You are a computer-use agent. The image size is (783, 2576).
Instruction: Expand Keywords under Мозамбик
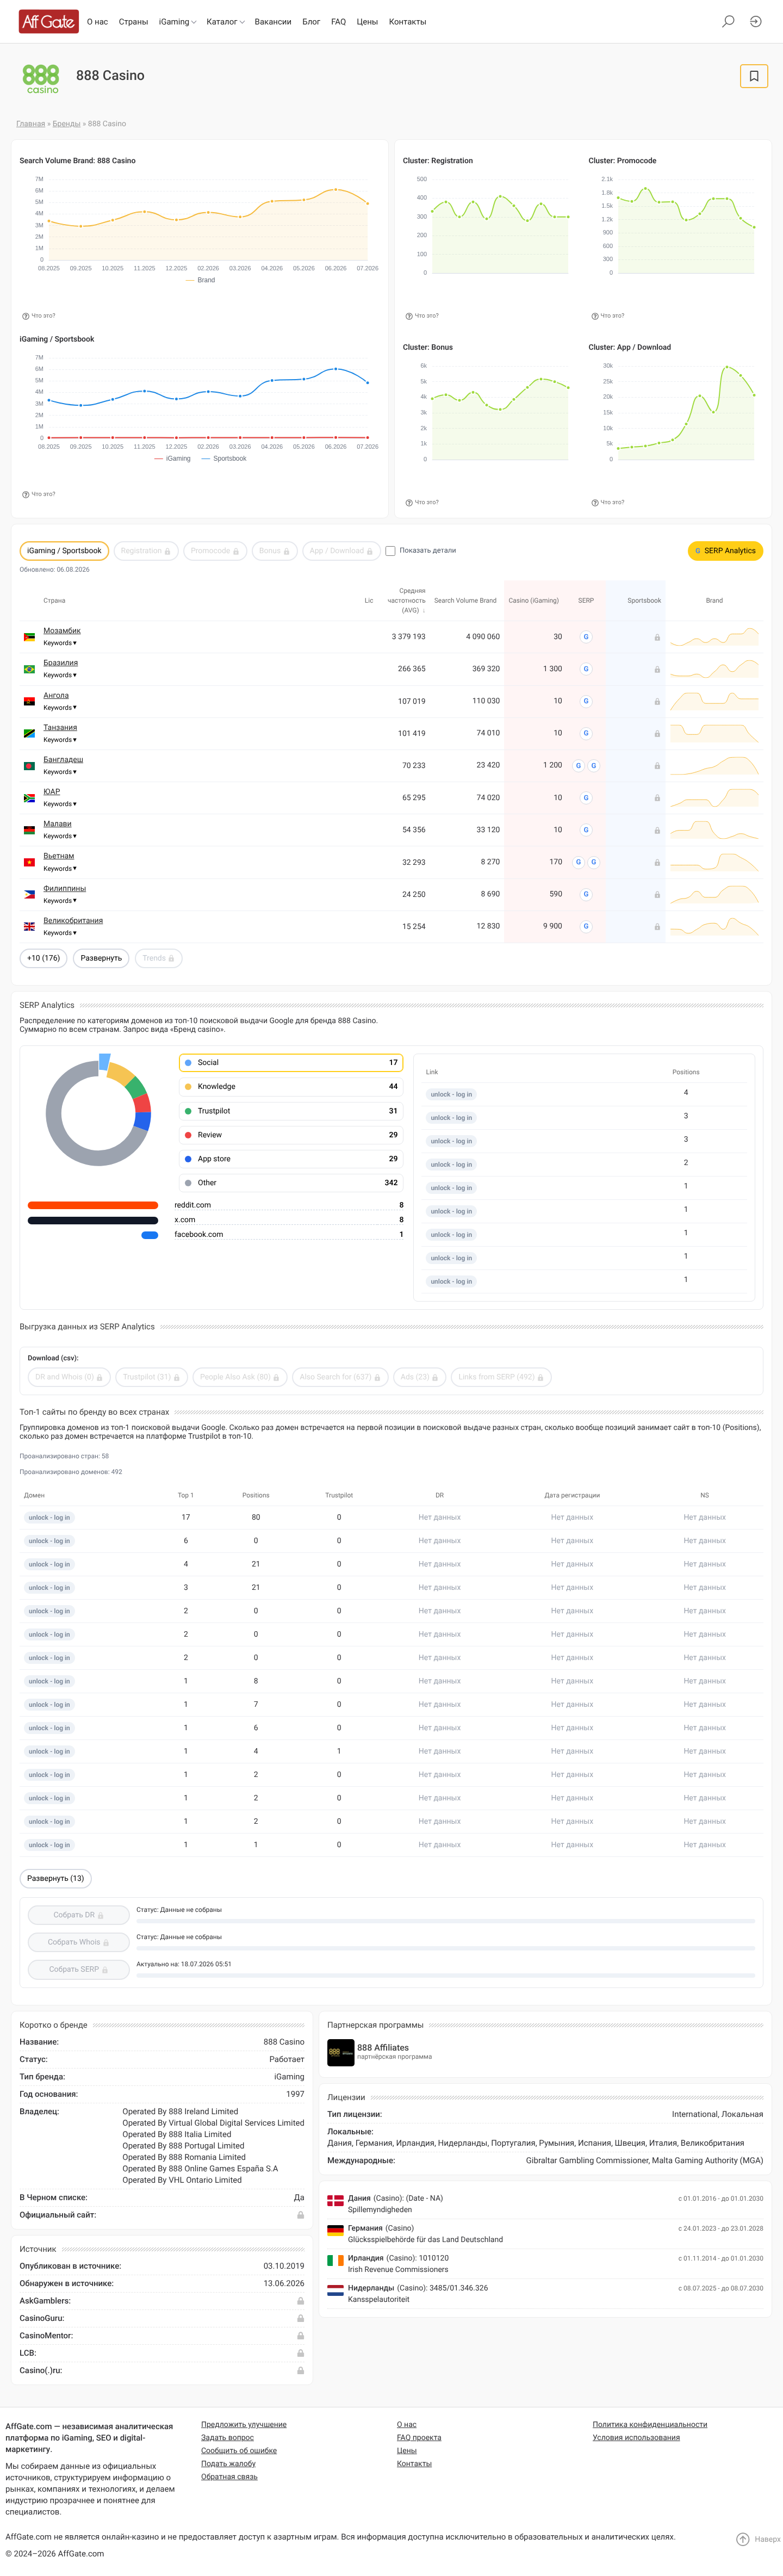[x=60, y=643]
